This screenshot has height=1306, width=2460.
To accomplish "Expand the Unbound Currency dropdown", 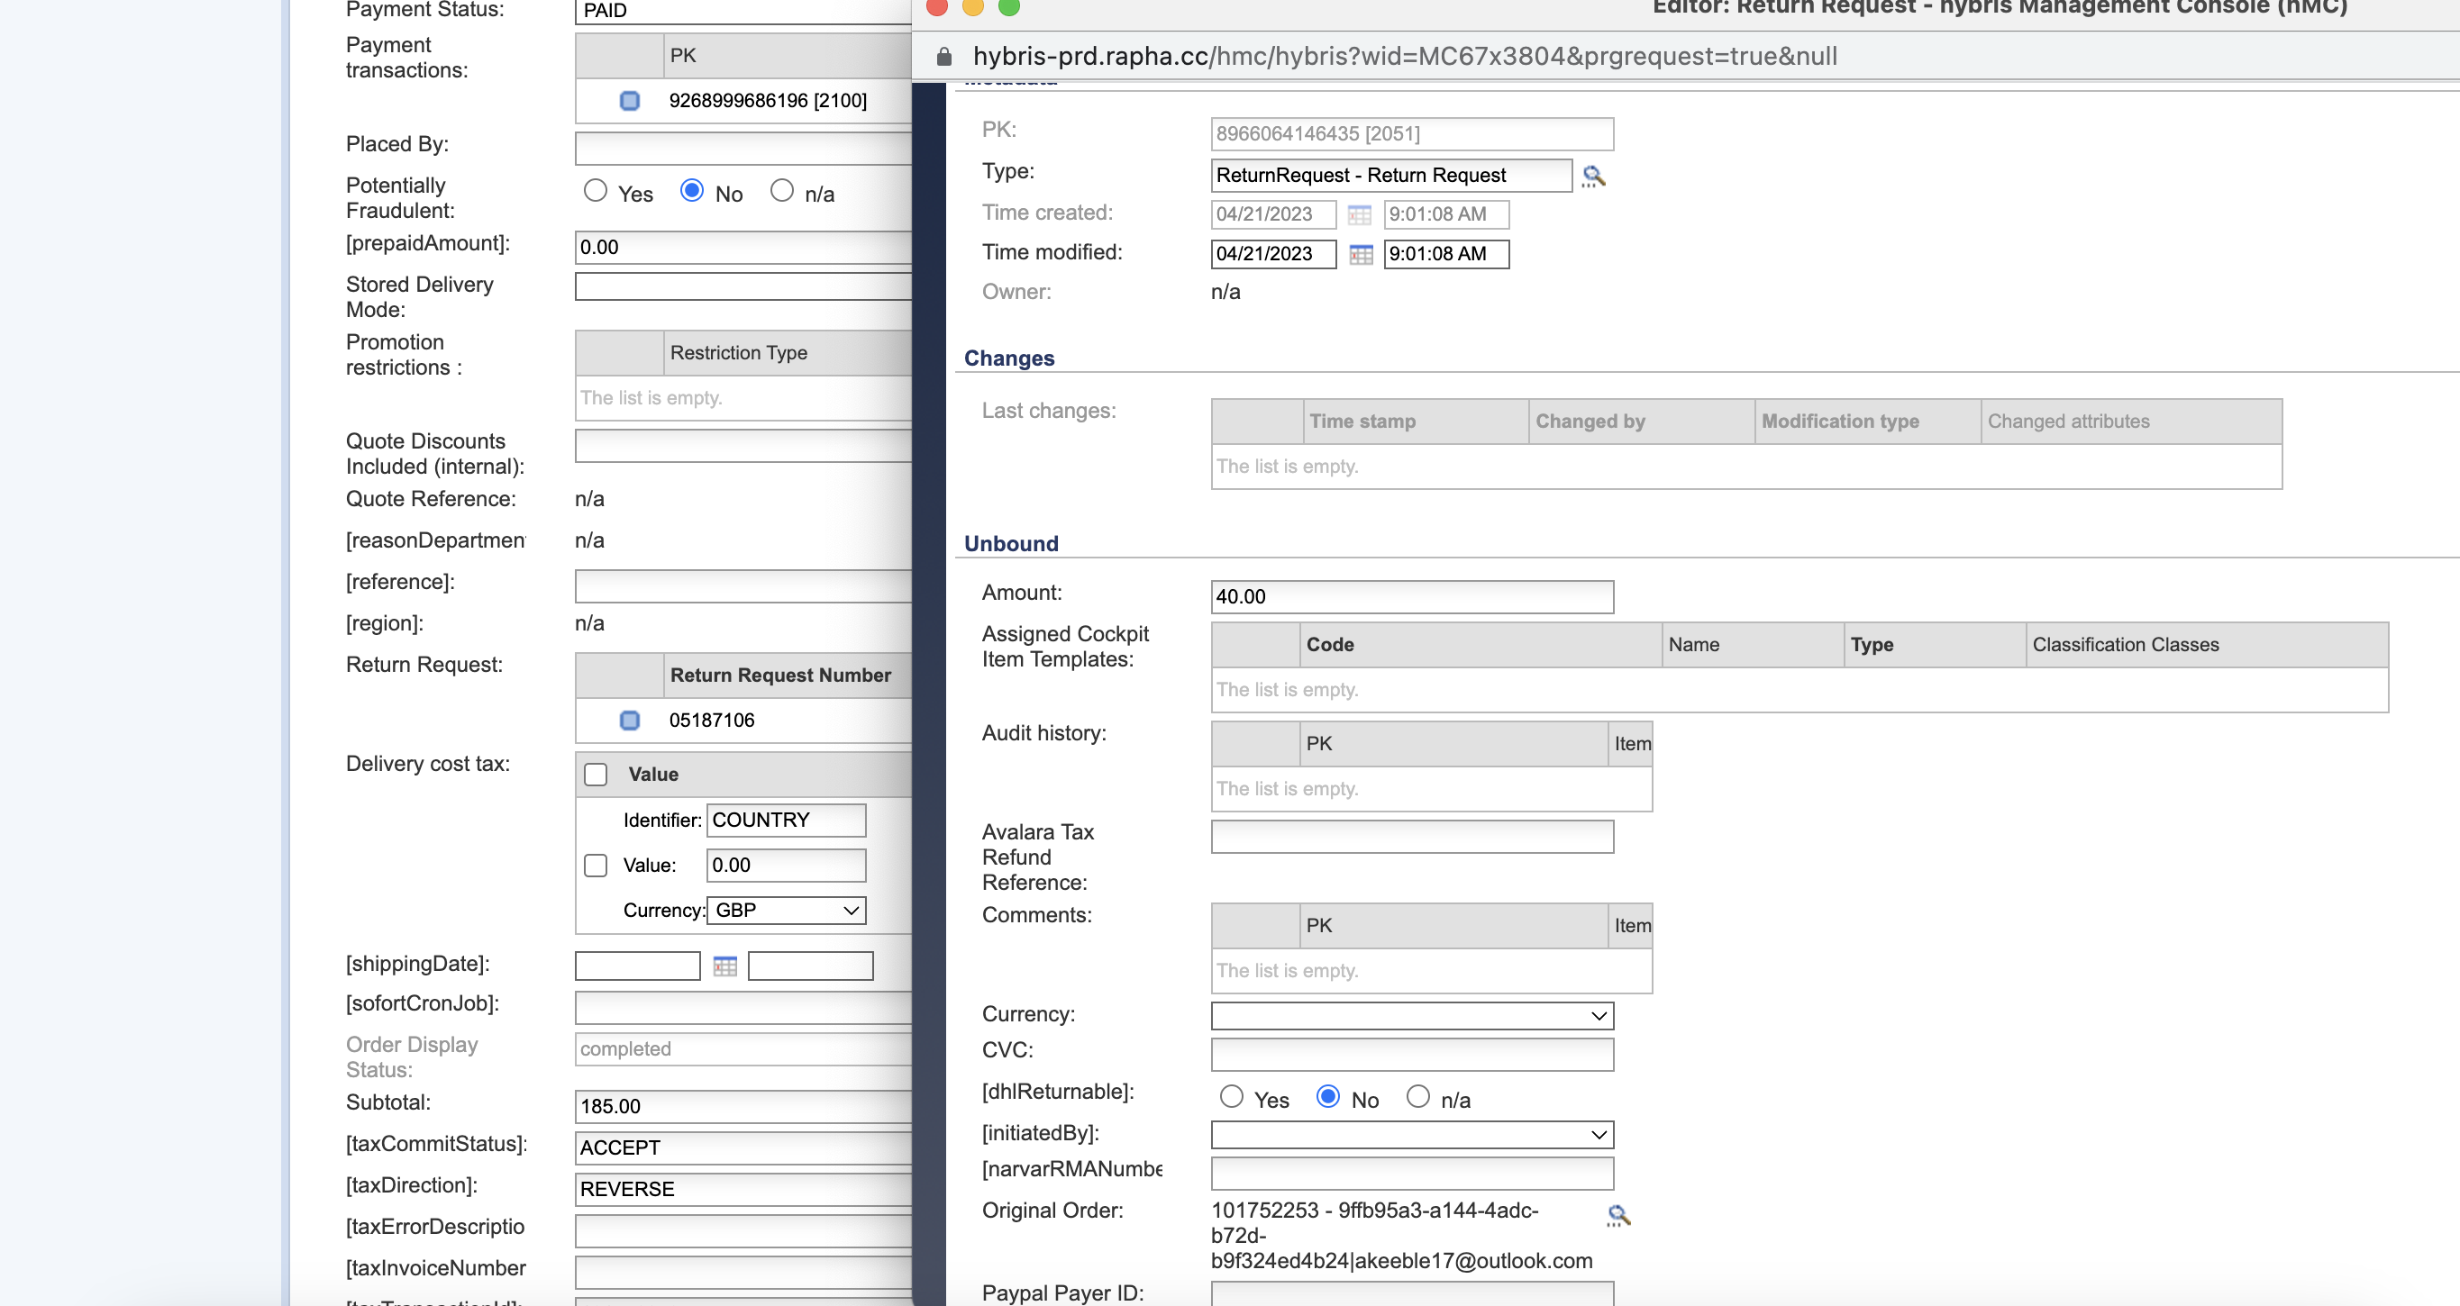I will 1411,1016.
